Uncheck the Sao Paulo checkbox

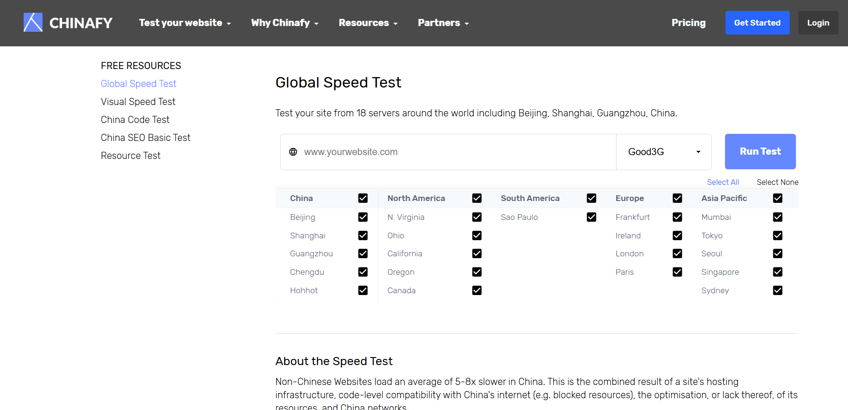pyautogui.click(x=591, y=217)
